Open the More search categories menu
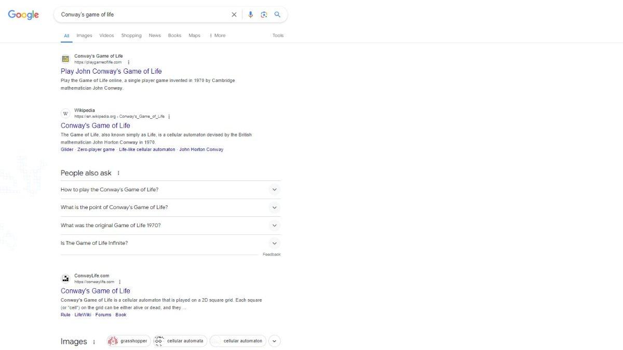The height and width of the screenshot is (350, 623). pos(217,36)
